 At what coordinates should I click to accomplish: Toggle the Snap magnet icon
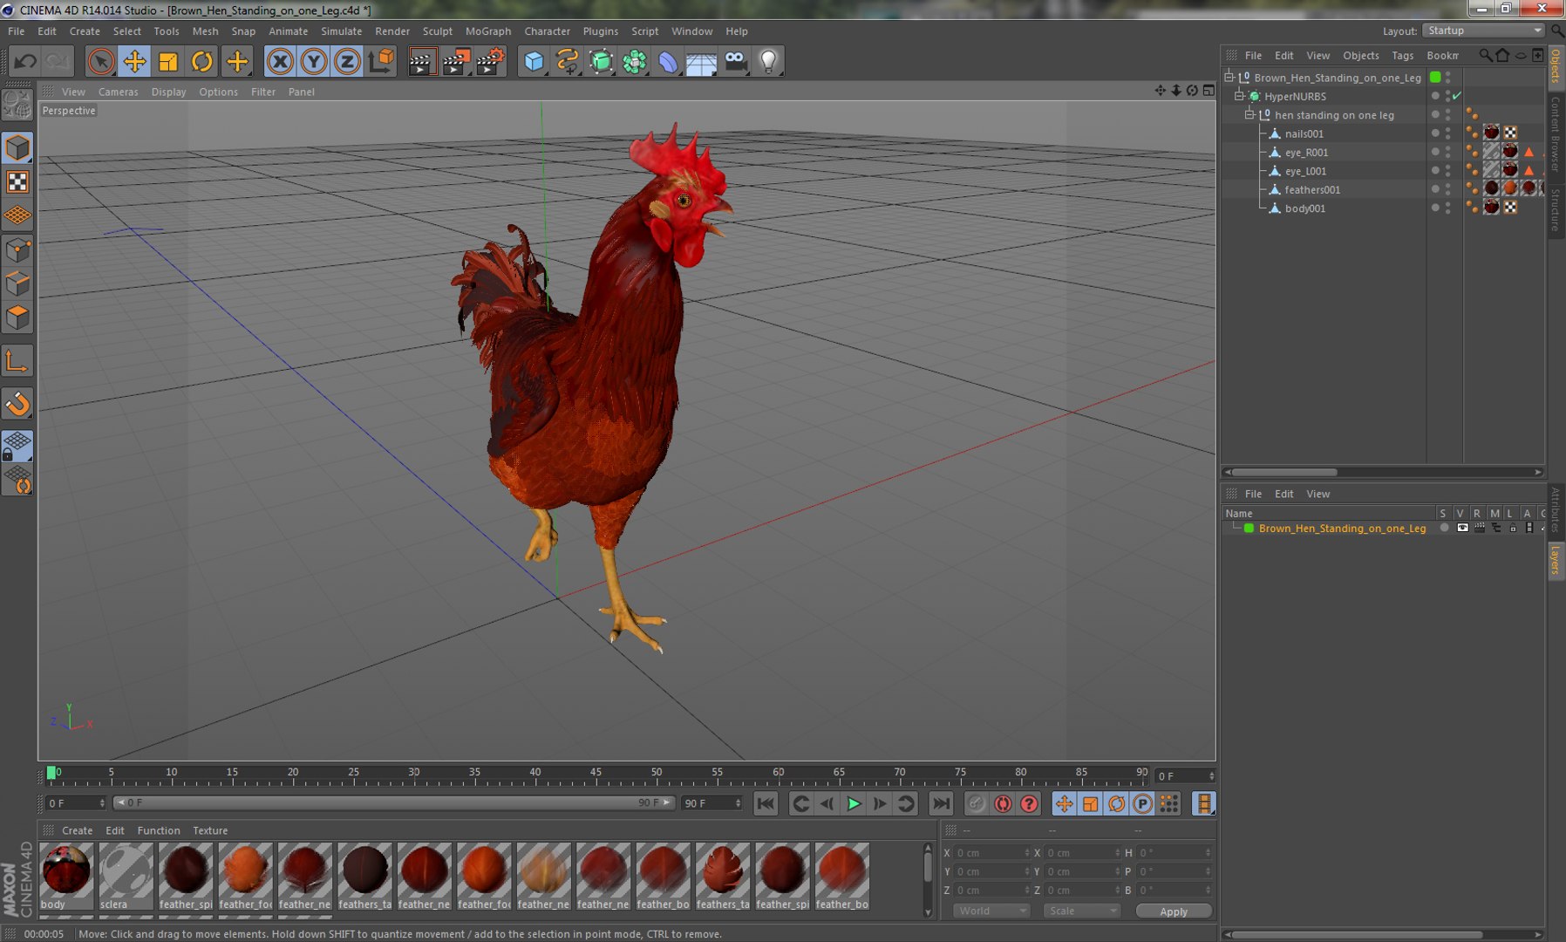point(17,404)
